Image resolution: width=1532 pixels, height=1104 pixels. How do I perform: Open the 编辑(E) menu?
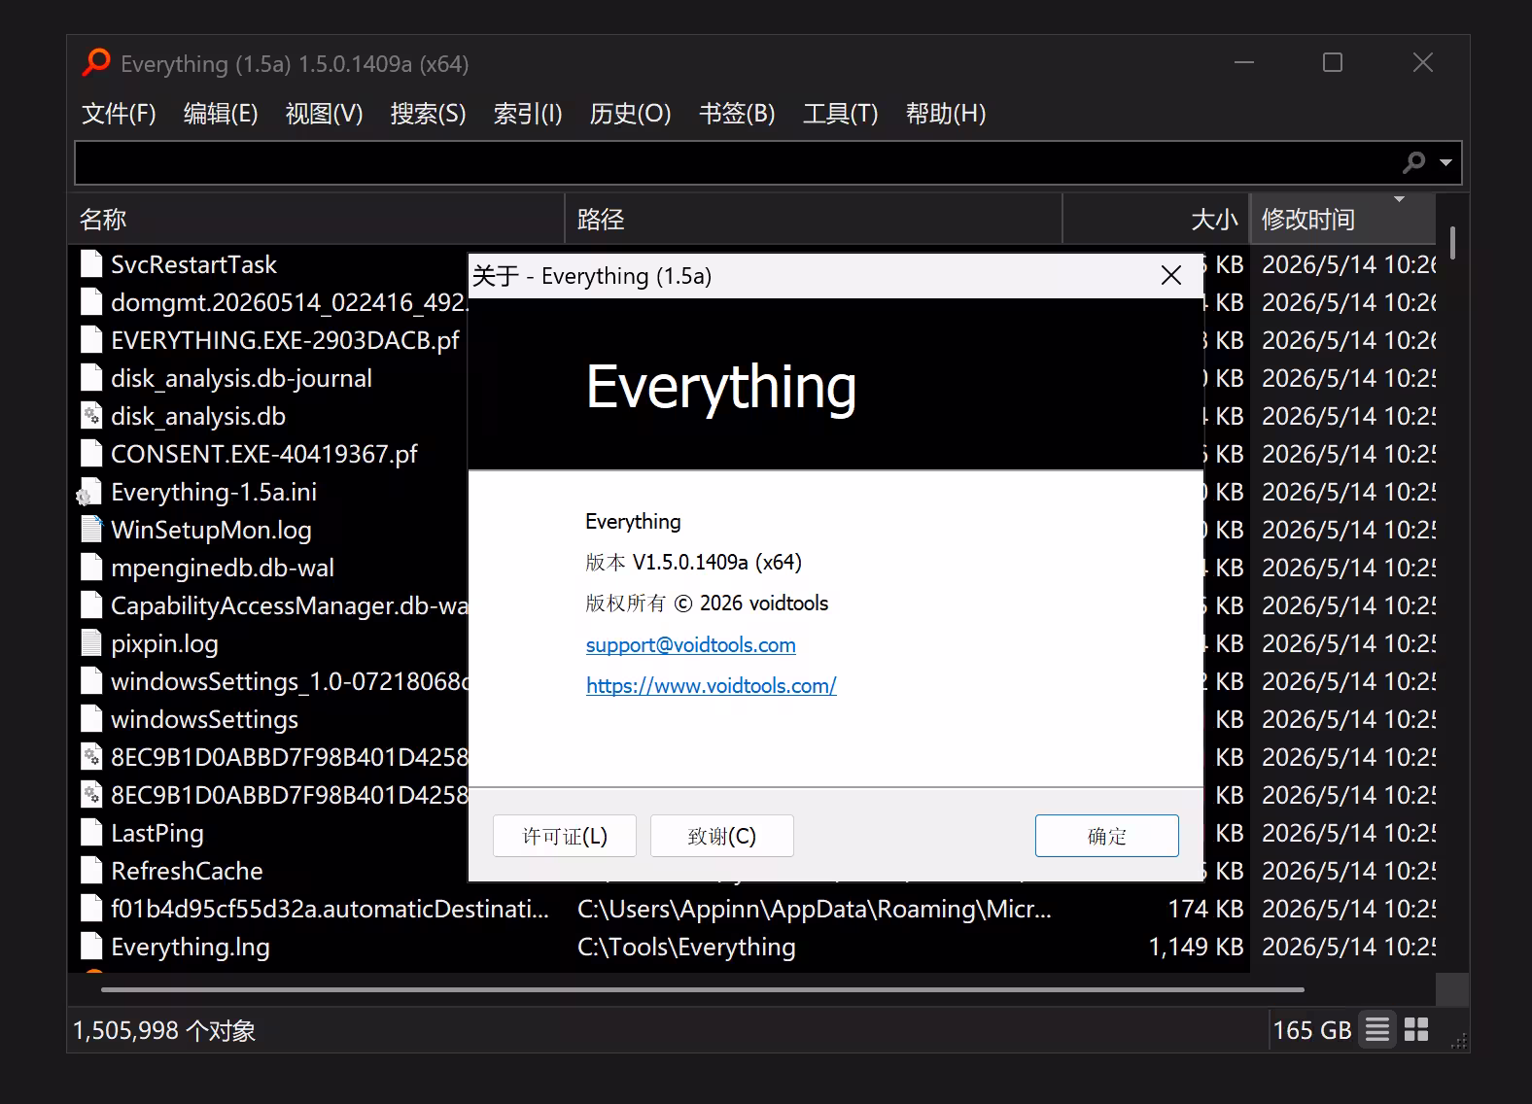pos(221,114)
